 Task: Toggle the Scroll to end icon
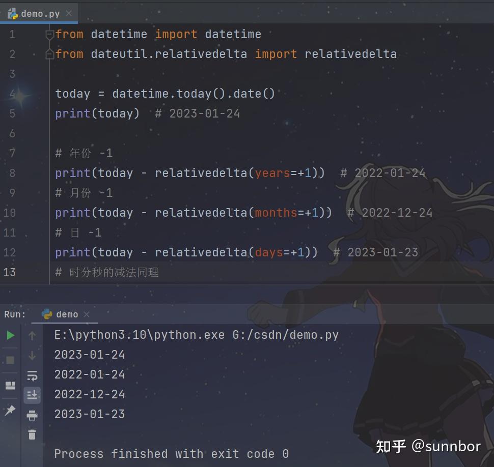32,395
